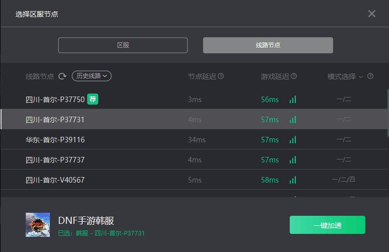Click the help icon next to 游戏延迟
This screenshot has height=252, width=389.
pyautogui.click(x=294, y=76)
